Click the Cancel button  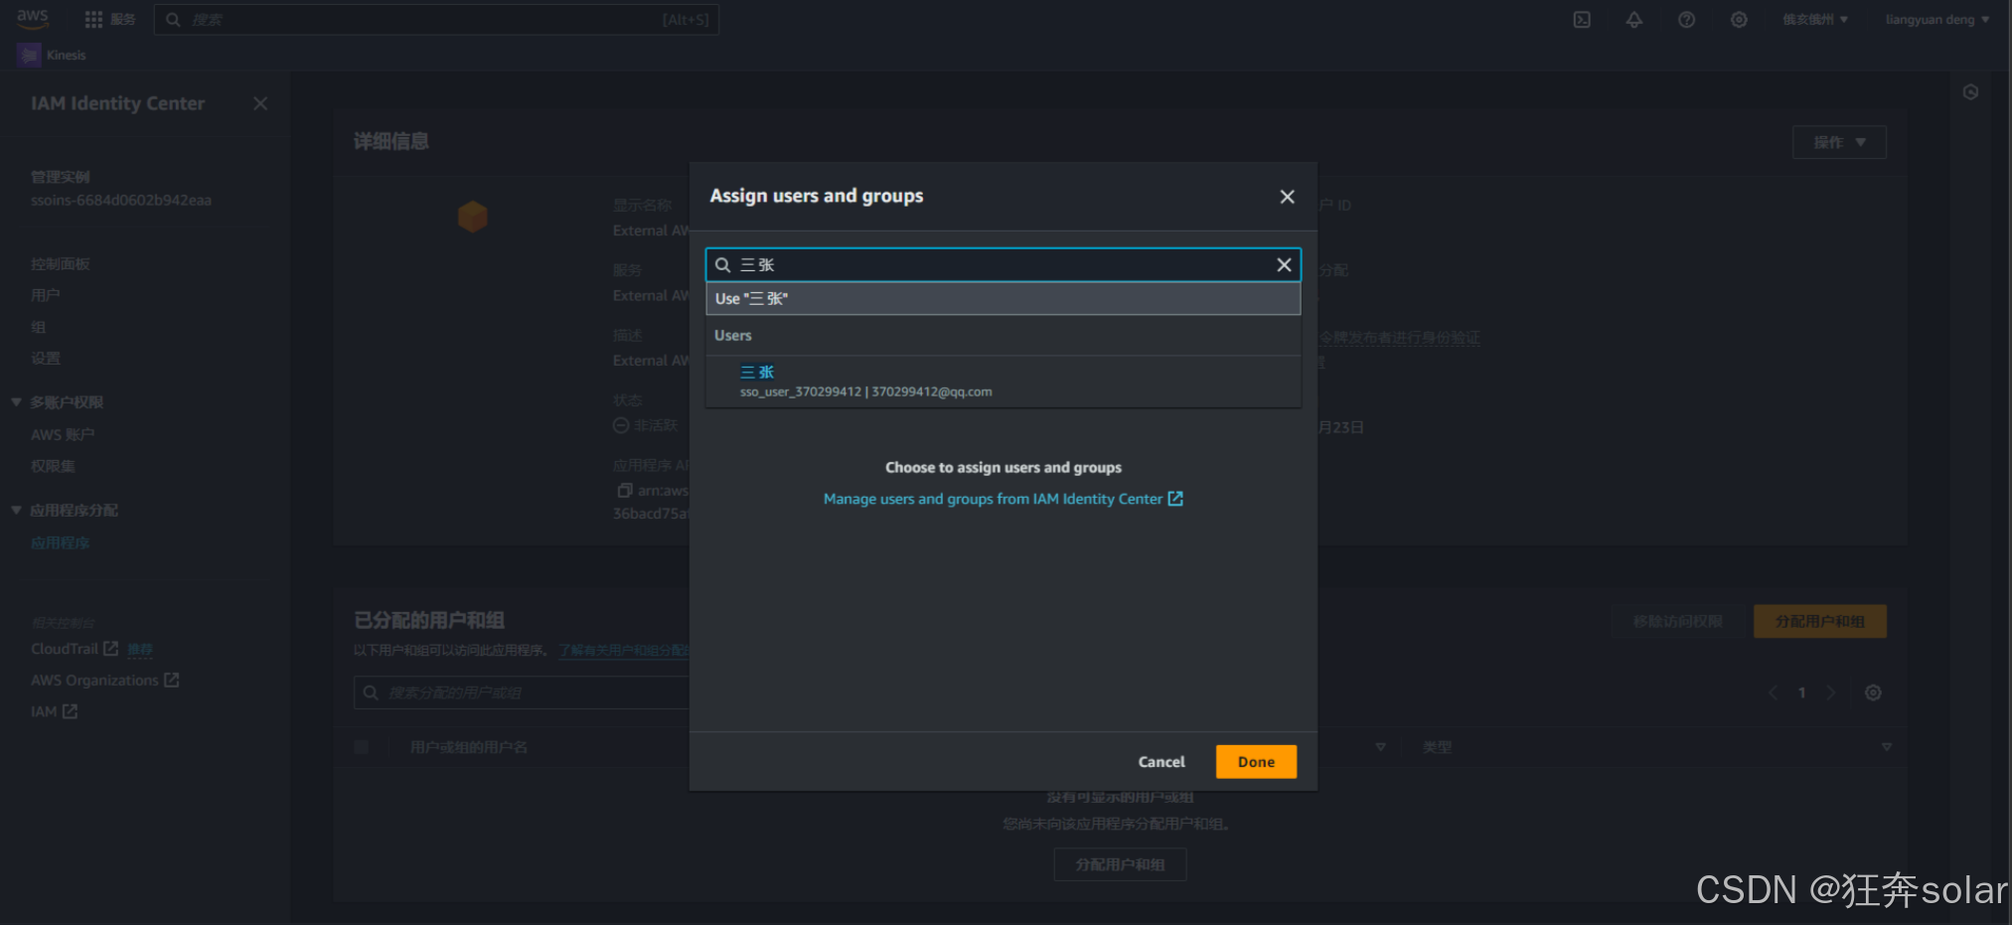click(1161, 762)
